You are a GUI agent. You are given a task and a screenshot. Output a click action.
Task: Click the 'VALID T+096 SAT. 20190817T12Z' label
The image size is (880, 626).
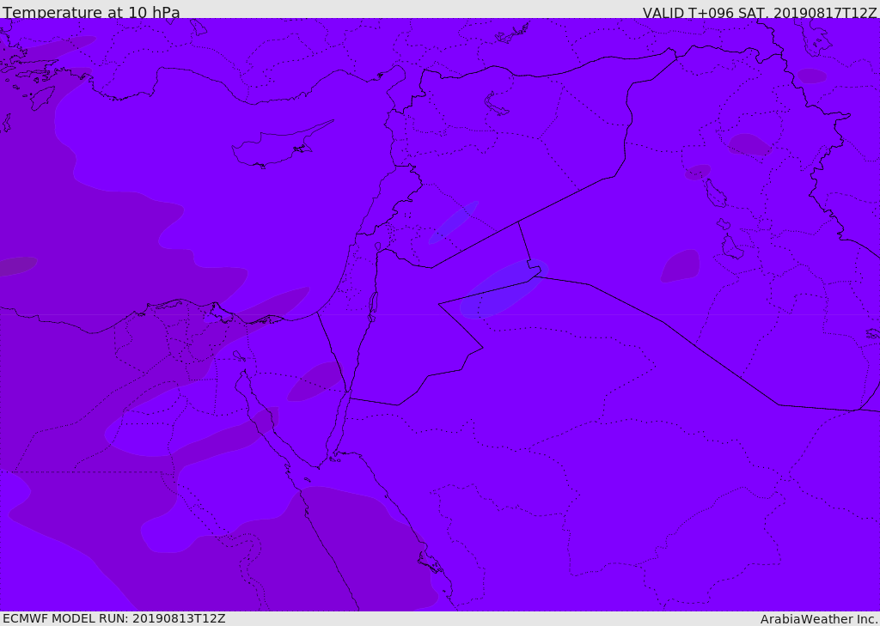tap(760, 12)
